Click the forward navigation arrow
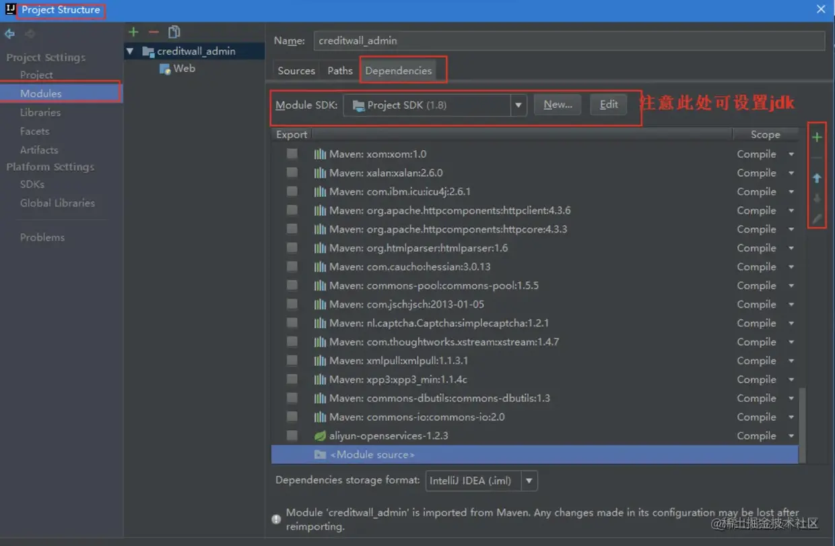The width and height of the screenshot is (835, 546). (30, 34)
